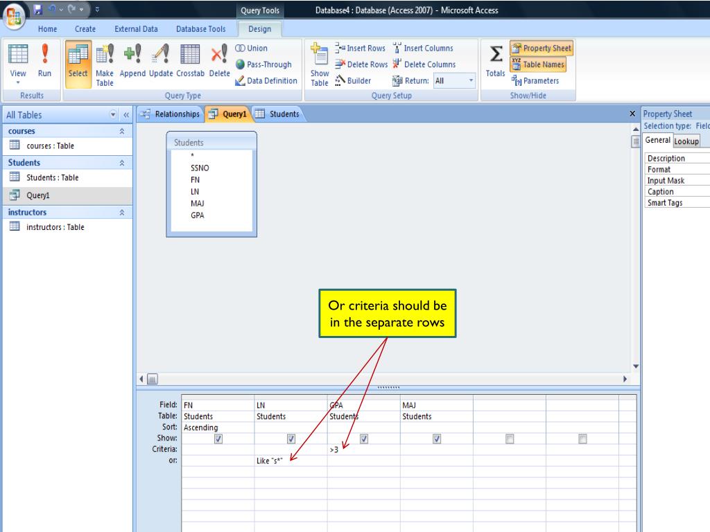The width and height of the screenshot is (710, 532).
Task: Open the instructors table in navigation pane
Action: coord(68,227)
